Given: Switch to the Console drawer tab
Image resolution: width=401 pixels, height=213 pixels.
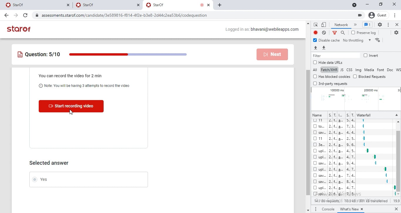Looking at the screenshot, I should [x=328, y=209].
